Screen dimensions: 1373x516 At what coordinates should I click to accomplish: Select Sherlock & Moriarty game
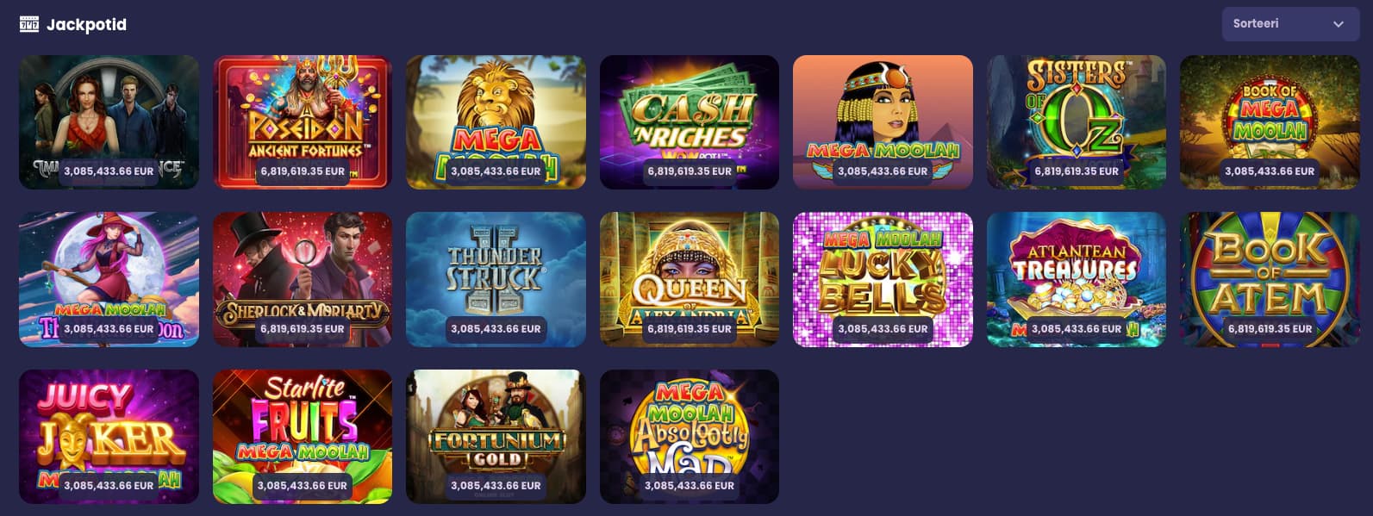pos(303,279)
